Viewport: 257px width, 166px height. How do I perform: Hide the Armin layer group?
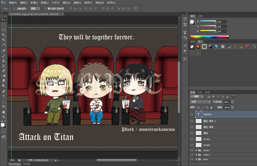click(192, 150)
